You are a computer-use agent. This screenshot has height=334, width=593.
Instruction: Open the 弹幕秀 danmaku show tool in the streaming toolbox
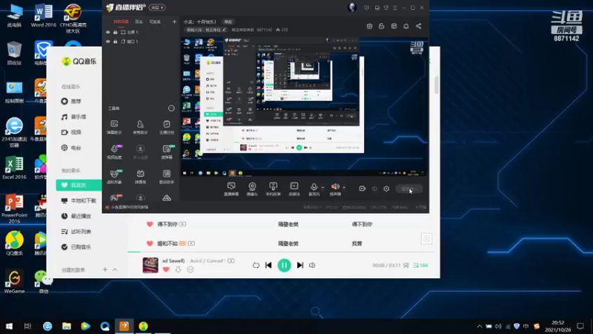(140, 177)
